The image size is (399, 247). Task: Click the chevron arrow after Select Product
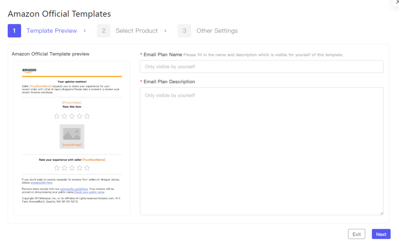[x=166, y=31]
